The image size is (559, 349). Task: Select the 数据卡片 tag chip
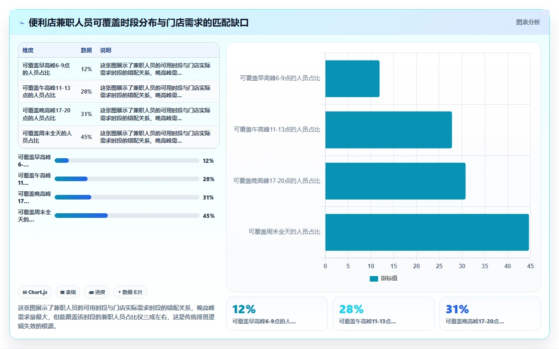130,292
